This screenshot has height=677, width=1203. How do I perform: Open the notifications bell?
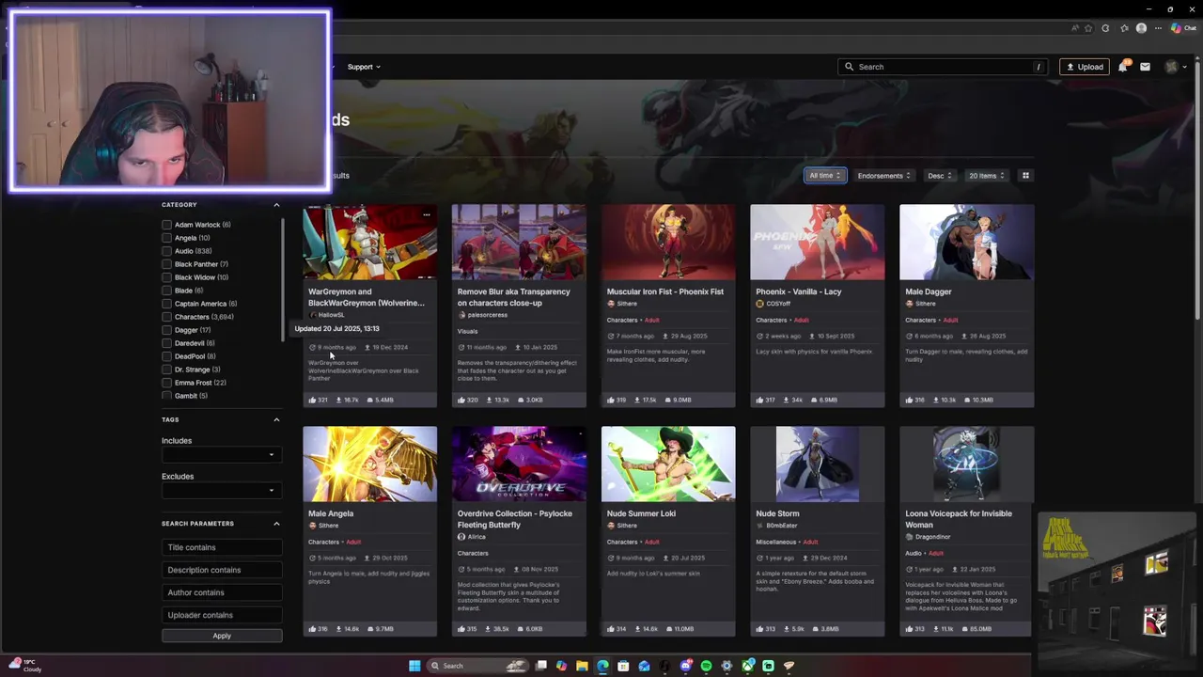(1122, 67)
